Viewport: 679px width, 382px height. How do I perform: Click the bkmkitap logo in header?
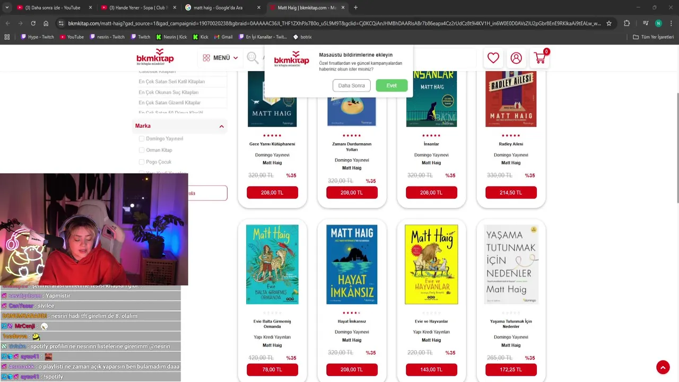pyautogui.click(x=155, y=57)
